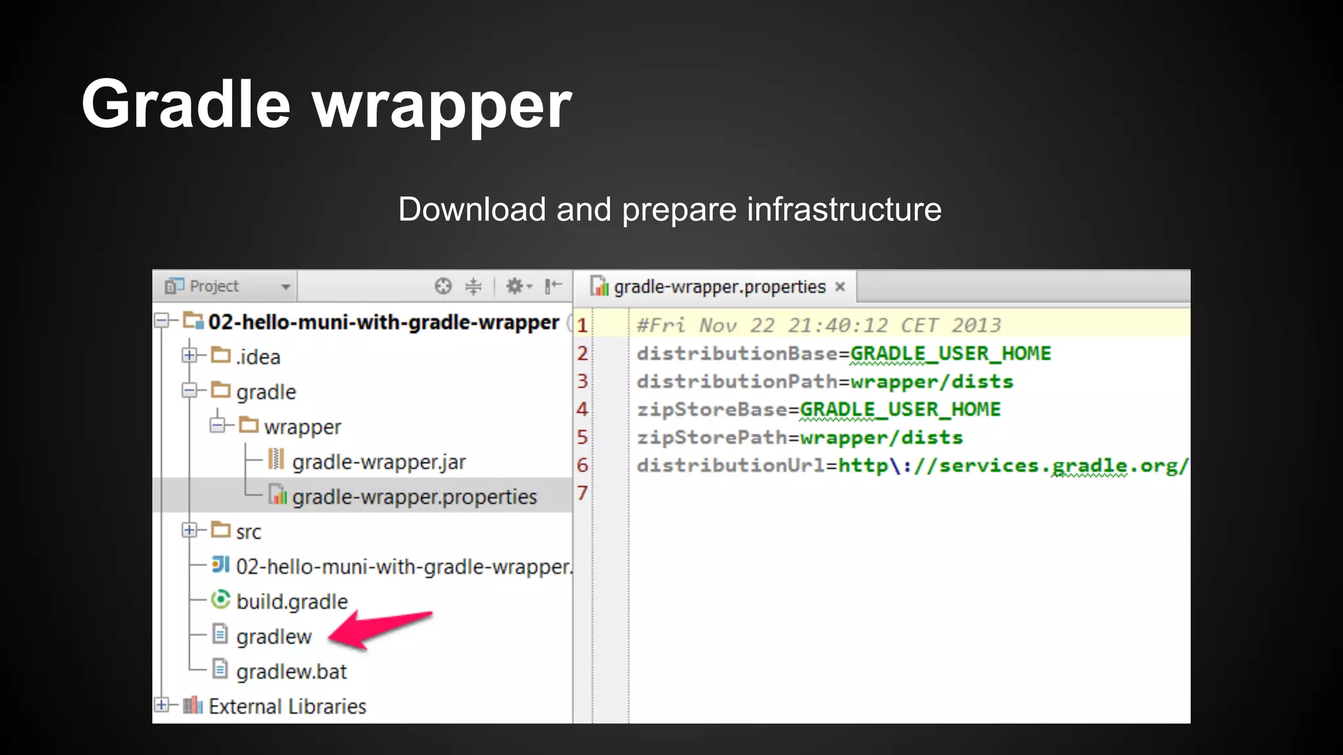Select the .idea folder
The height and width of the screenshot is (755, 1343).
(258, 357)
